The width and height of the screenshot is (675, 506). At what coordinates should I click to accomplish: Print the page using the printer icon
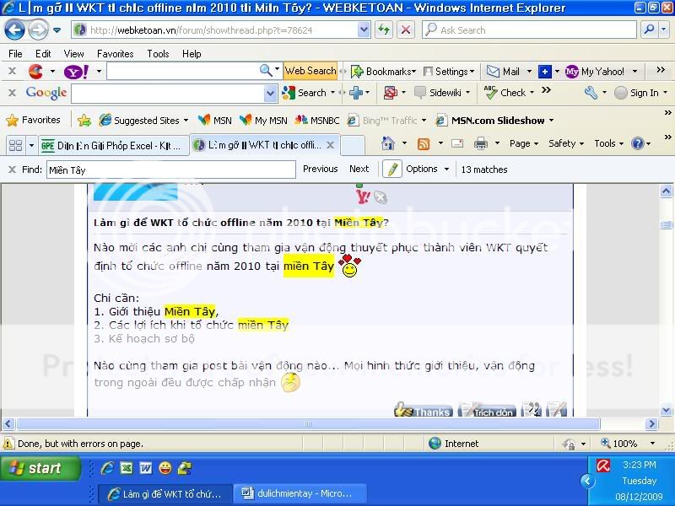(x=481, y=143)
